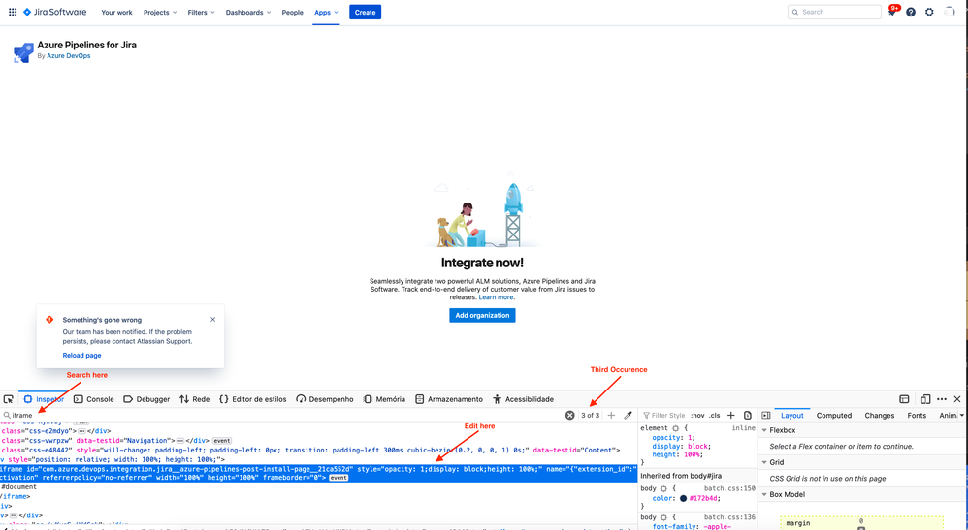Toggle the .cls class panel
The height and width of the screenshot is (530, 968).
pyautogui.click(x=714, y=416)
